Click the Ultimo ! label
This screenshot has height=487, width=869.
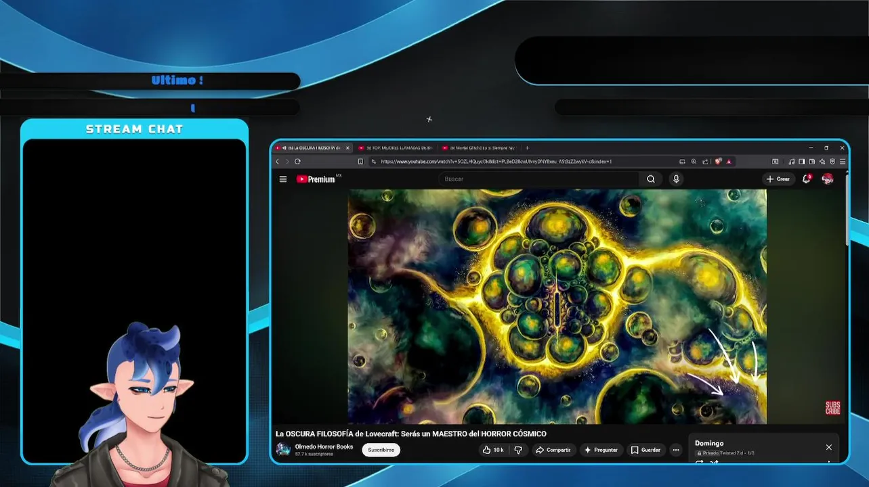177,80
